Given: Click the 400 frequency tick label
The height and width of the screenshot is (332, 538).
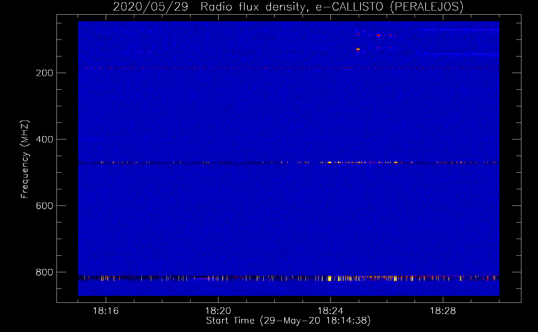Looking at the screenshot, I should point(45,139).
